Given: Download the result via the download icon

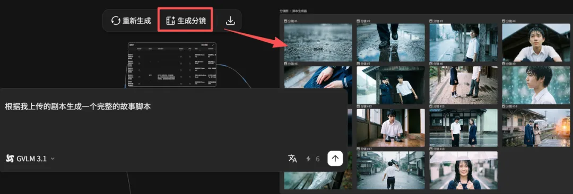Looking at the screenshot, I should point(230,21).
